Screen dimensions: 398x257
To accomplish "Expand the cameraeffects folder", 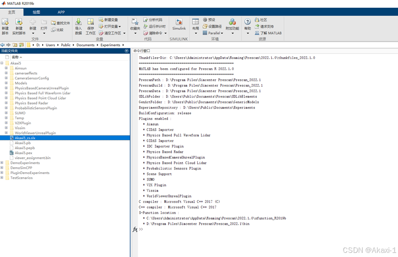I will (x=6, y=73).
